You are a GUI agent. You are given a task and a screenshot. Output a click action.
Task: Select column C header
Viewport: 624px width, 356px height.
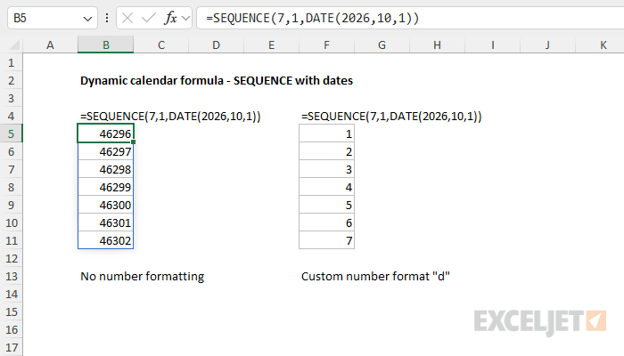pos(161,44)
